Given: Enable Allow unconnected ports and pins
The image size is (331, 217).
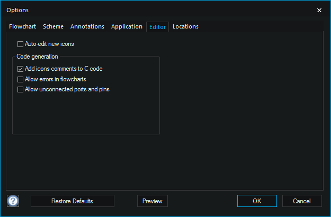Looking at the screenshot, I should point(21,90).
